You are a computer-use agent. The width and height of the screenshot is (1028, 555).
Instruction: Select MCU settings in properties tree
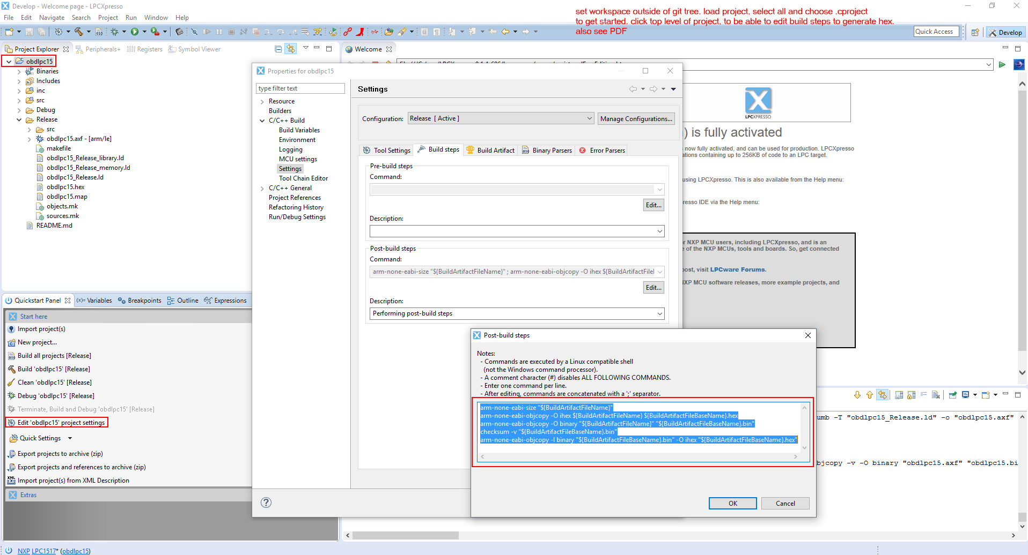click(x=298, y=159)
